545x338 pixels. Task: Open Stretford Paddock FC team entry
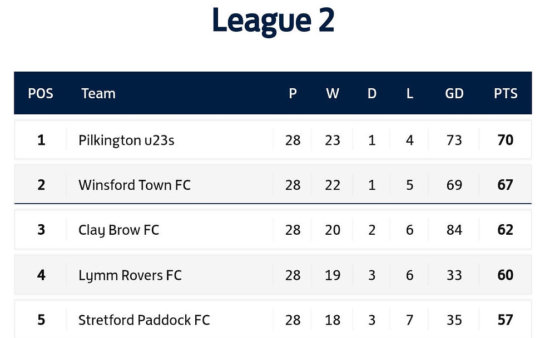pyautogui.click(x=144, y=320)
